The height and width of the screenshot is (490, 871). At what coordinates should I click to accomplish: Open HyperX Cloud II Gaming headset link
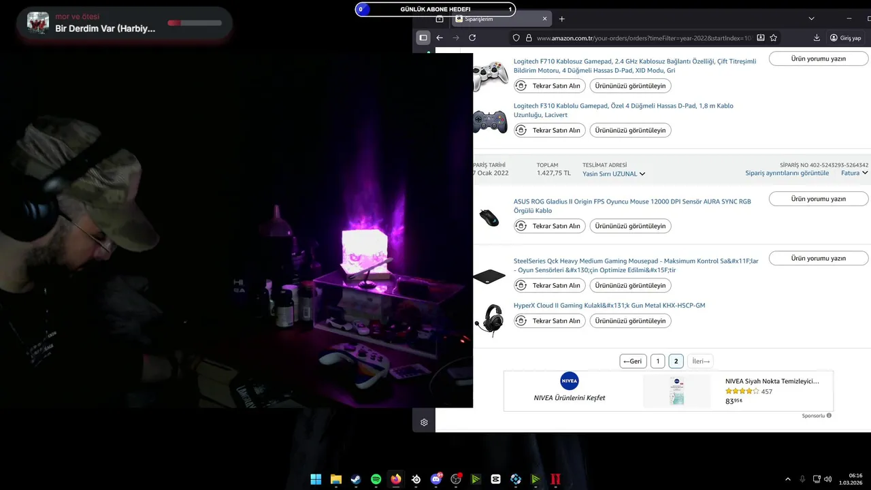[x=609, y=306]
